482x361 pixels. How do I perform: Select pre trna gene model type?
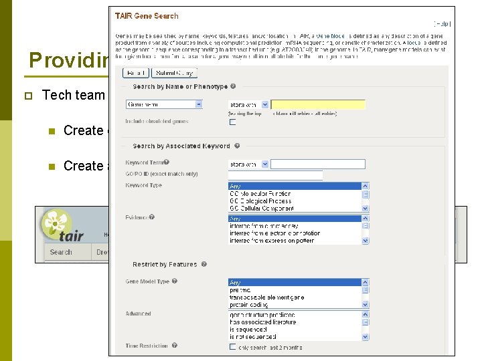295,290
